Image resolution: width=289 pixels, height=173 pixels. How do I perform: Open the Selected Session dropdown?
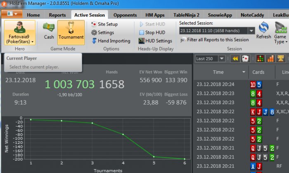pos(251,31)
